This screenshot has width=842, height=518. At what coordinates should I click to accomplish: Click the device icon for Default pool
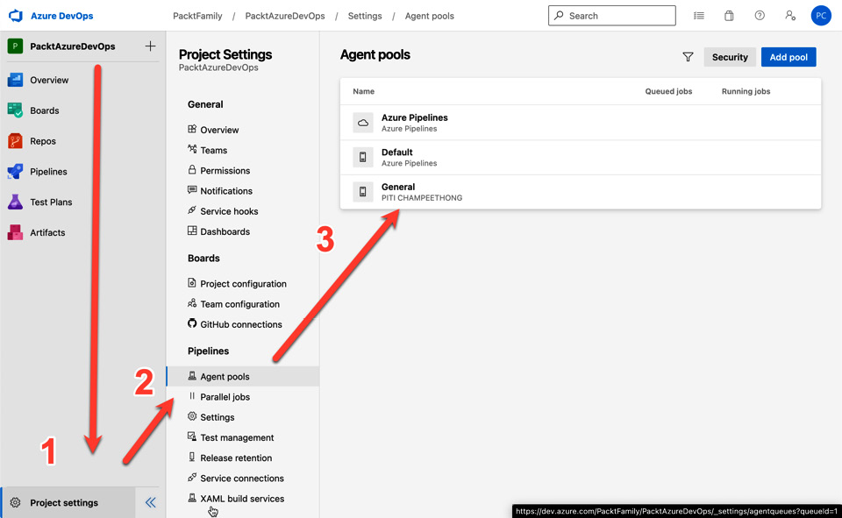click(x=363, y=157)
